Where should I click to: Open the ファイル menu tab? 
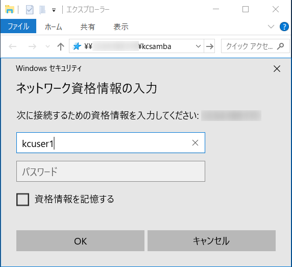(18, 26)
